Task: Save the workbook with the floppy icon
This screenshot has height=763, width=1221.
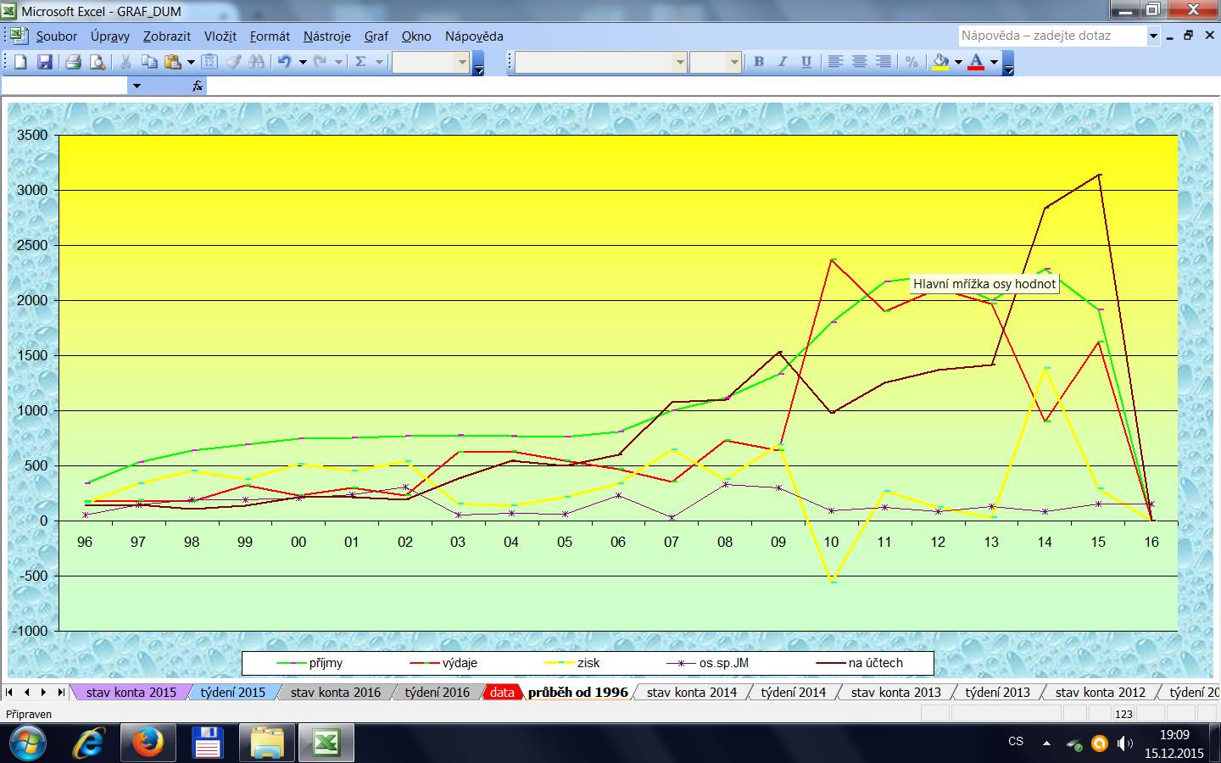Action: click(44, 62)
